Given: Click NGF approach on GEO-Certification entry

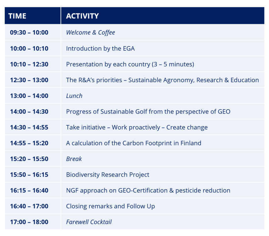Looking at the screenshot, I should (x=148, y=190).
